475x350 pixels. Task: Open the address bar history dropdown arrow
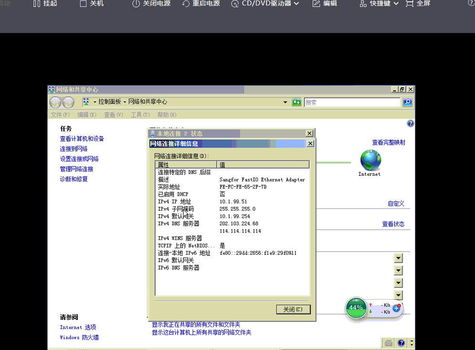click(x=285, y=102)
